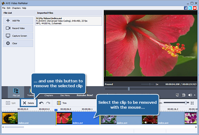Click the timeline horizontal scrollbar thumb
Image resolution: width=199 pixels, height=135 pixels.
click(14, 127)
